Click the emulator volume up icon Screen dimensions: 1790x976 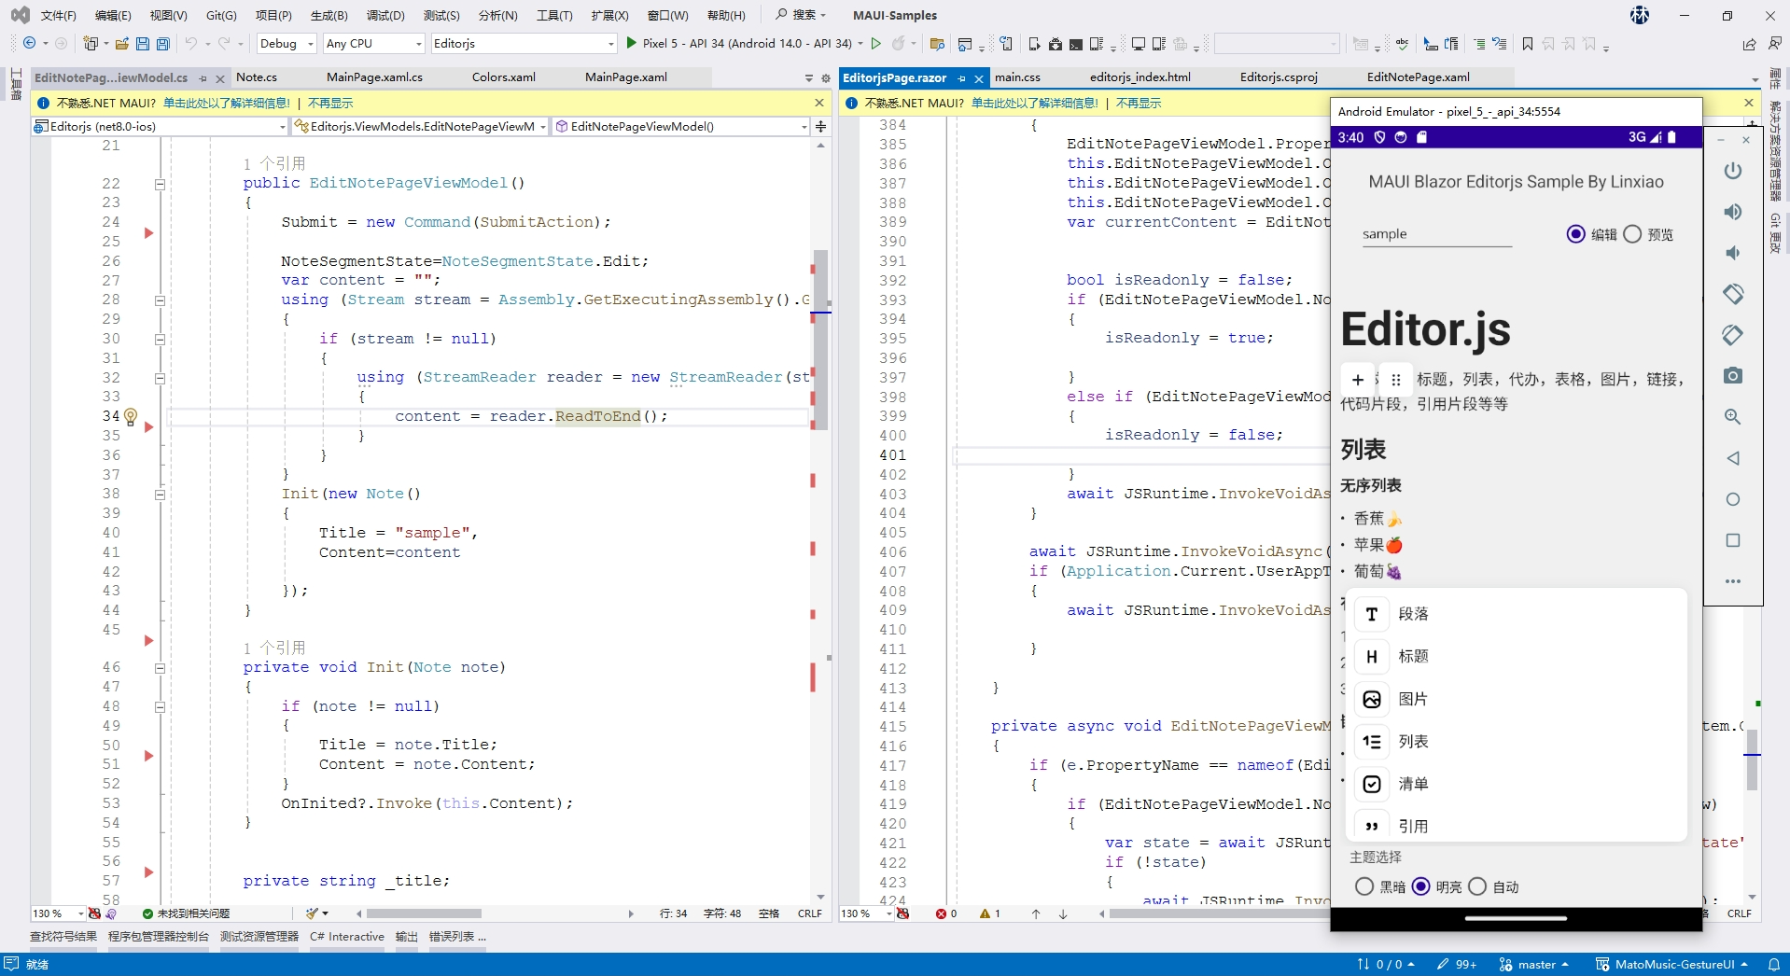click(1733, 211)
